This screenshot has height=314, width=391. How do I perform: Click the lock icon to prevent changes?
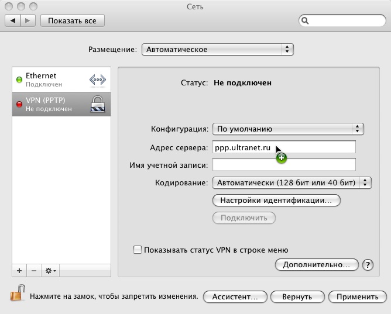[x=18, y=292]
